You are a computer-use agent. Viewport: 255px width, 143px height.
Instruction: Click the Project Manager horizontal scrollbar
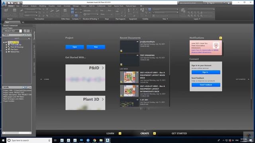[17, 133]
